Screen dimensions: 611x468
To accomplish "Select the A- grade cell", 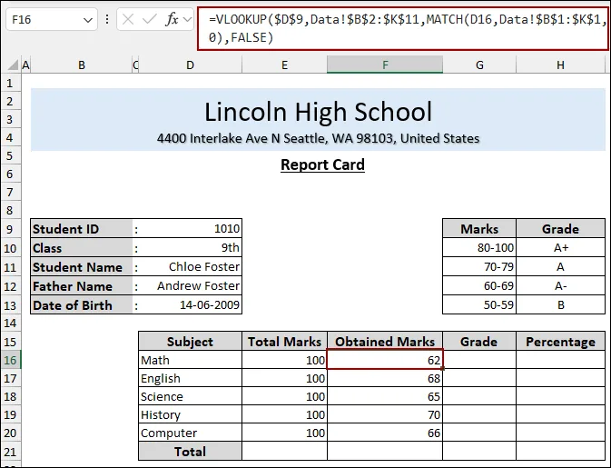I will 560,286.
